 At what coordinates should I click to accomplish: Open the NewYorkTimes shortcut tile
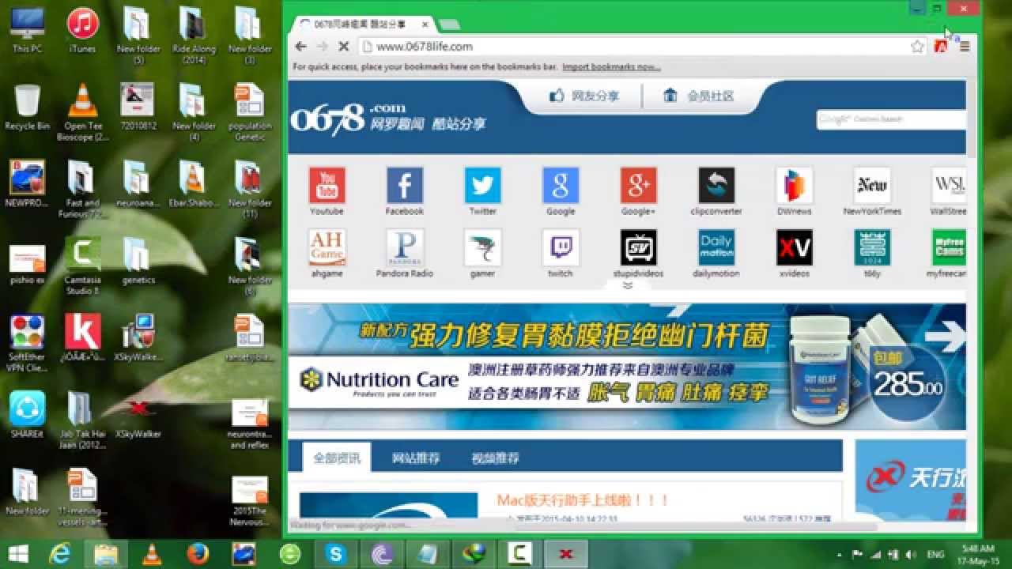click(872, 191)
